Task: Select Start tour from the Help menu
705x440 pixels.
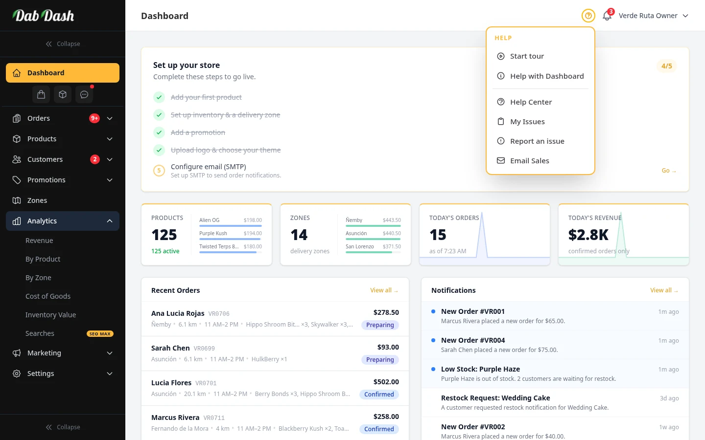Action: (527, 56)
